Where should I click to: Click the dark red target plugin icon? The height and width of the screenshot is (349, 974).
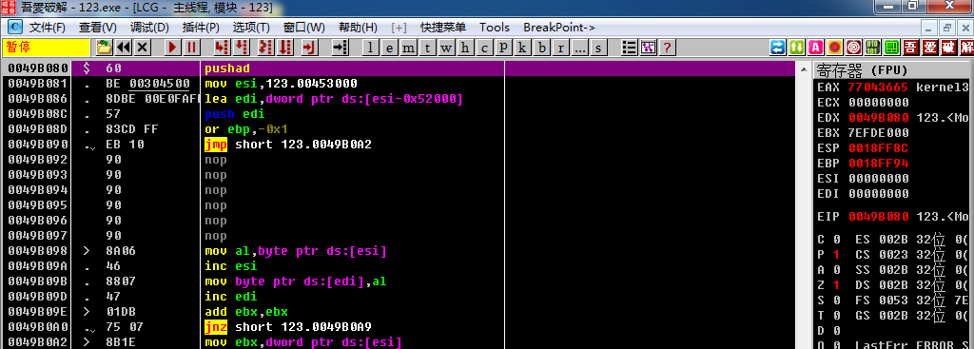coord(854,48)
